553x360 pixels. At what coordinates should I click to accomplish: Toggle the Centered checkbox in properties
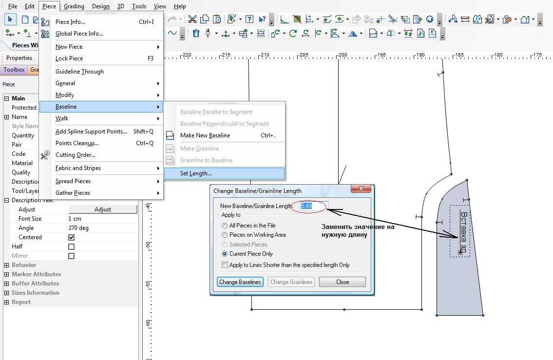pos(72,237)
